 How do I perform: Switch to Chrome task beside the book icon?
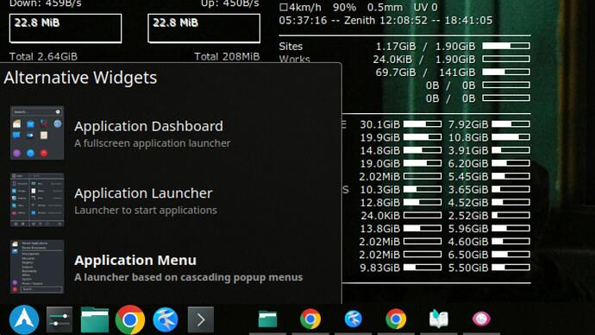pyautogui.click(x=396, y=319)
